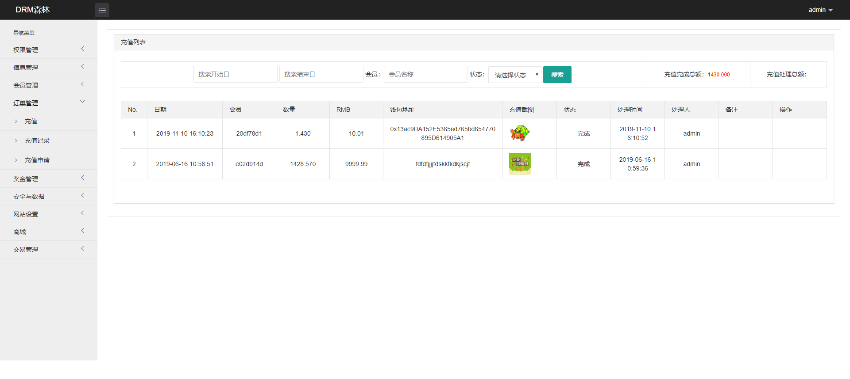Viewport: 850px width, 379px height.
Task: Expand the 交易管理 sidebar menu
Action: (x=48, y=250)
